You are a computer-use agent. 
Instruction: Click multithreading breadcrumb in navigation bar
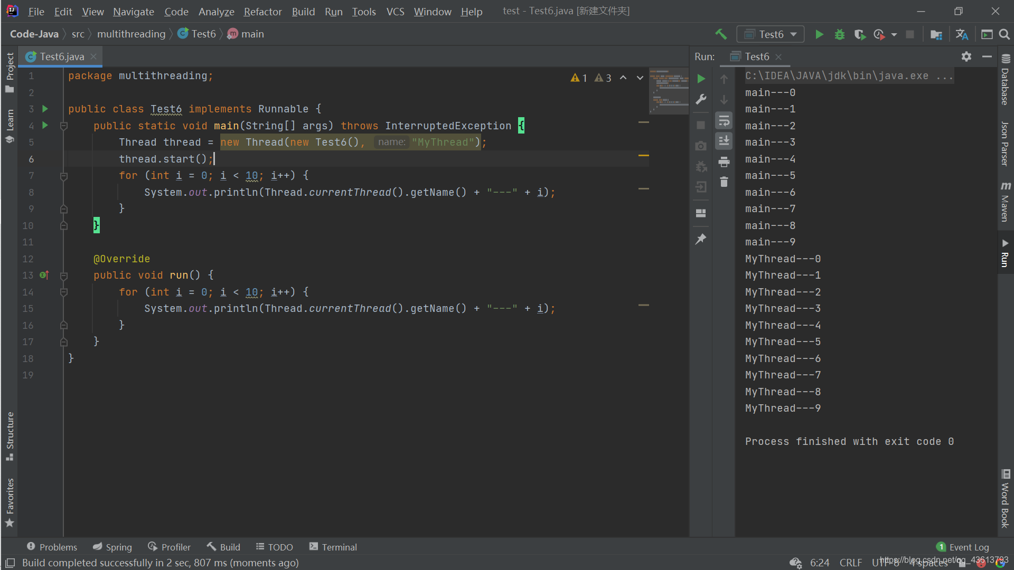coord(131,34)
